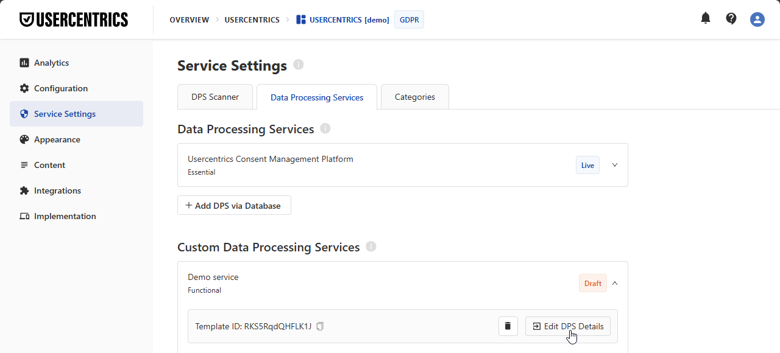Click the Live status badge
The width and height of the screenshot is (780, 353).
click(587, 165)
